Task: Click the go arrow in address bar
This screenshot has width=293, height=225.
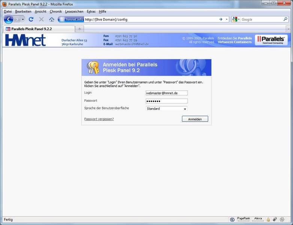Action: pyautogui.click(x=221, y=19)
